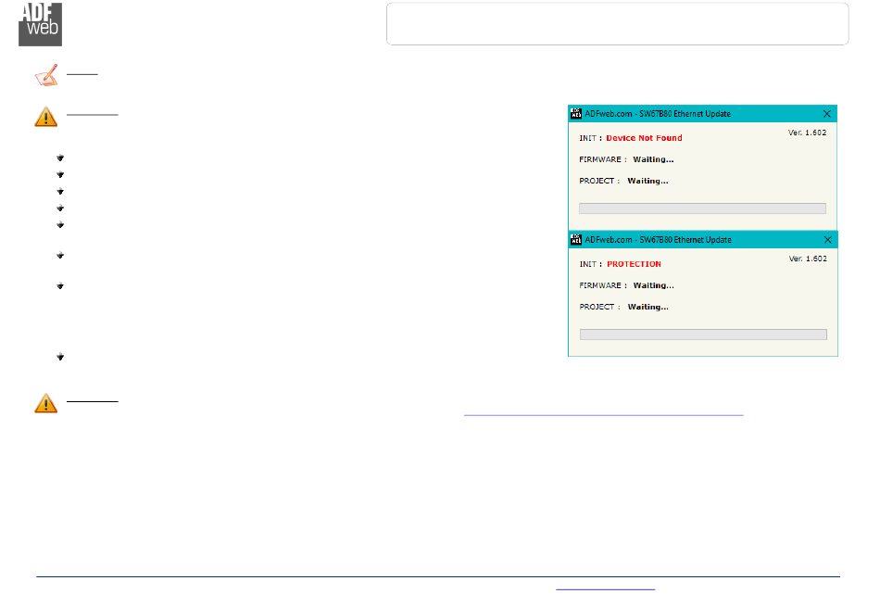Click the progress bar in the Device Not Found dialog
This screenshot has width=880, height=606.
tap(703, 208)
